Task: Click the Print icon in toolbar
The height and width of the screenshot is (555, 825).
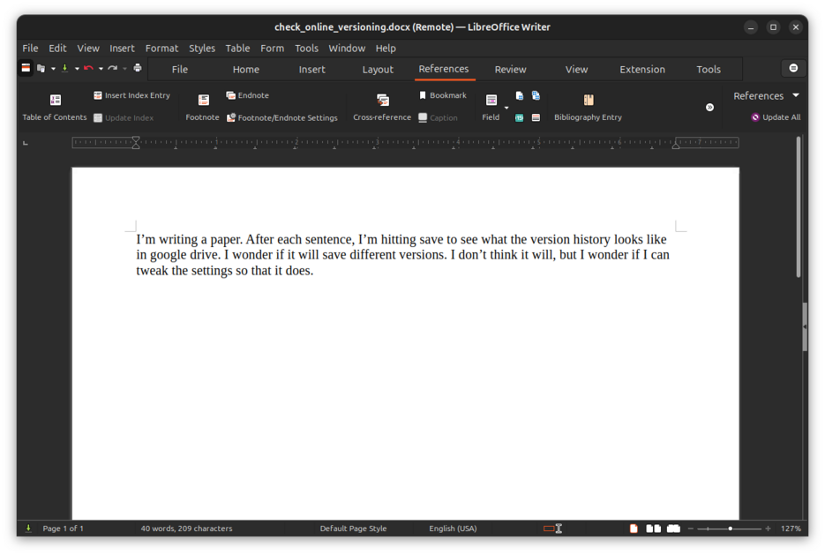Action: coord(138,68)
